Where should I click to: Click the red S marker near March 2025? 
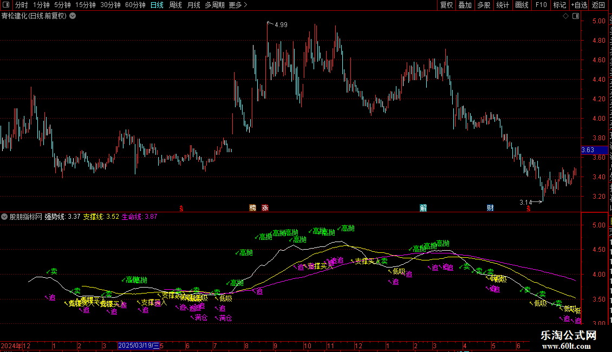181,209
